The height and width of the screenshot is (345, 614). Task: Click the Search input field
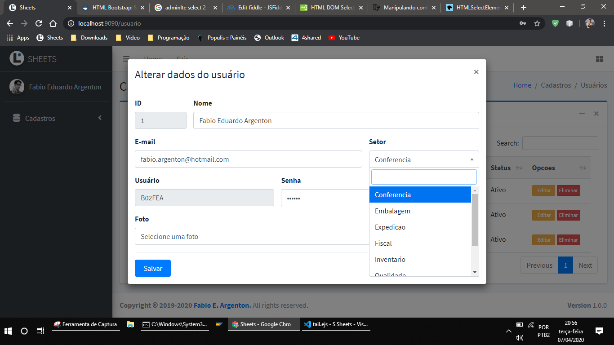pyautogui.click(x=560, y=143)
